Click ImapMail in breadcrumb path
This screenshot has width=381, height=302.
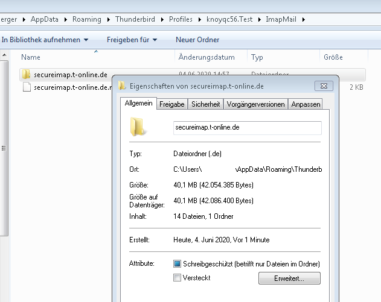coord(281,19)
